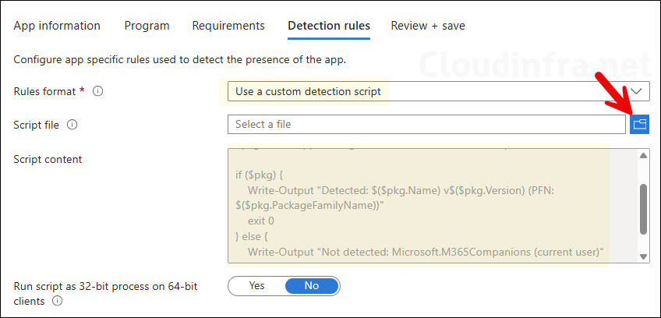Viewport: 661px width, 318px height.
Task: Switch to the App information tab
Action: tap(57, 26)
